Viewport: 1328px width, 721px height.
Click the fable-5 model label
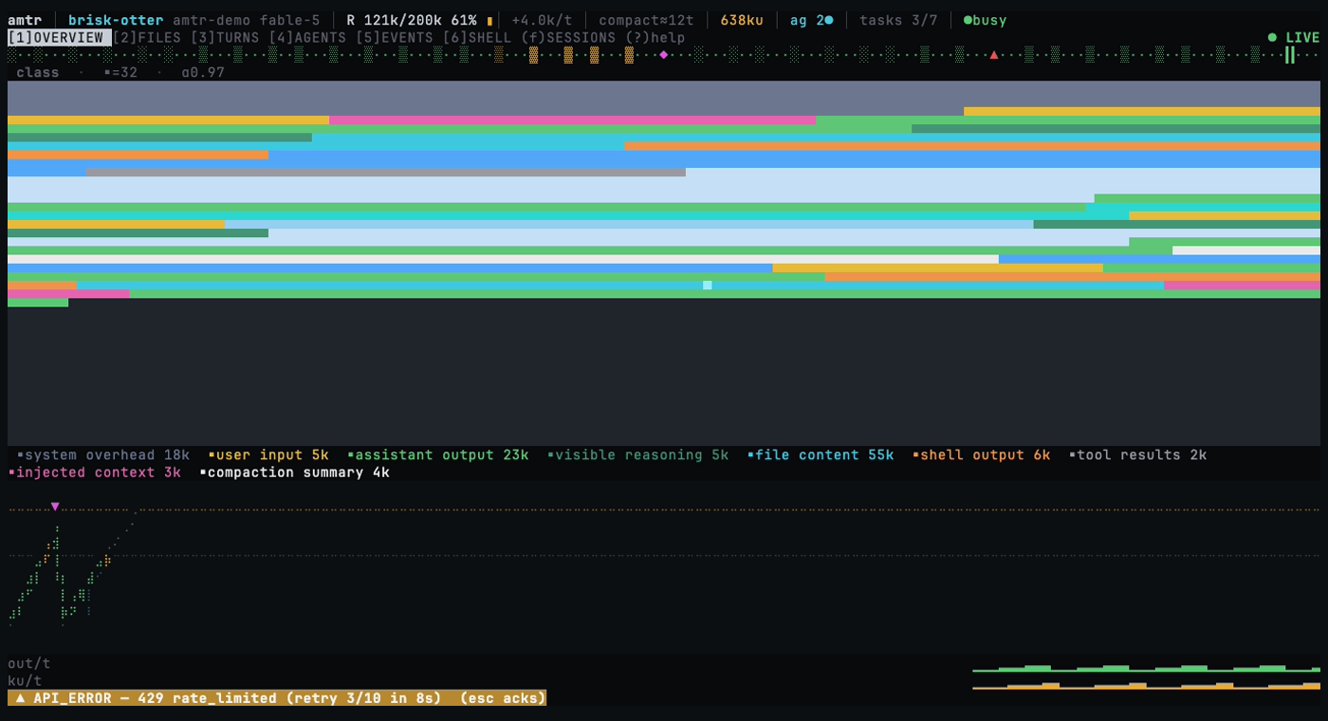[289, 20]
